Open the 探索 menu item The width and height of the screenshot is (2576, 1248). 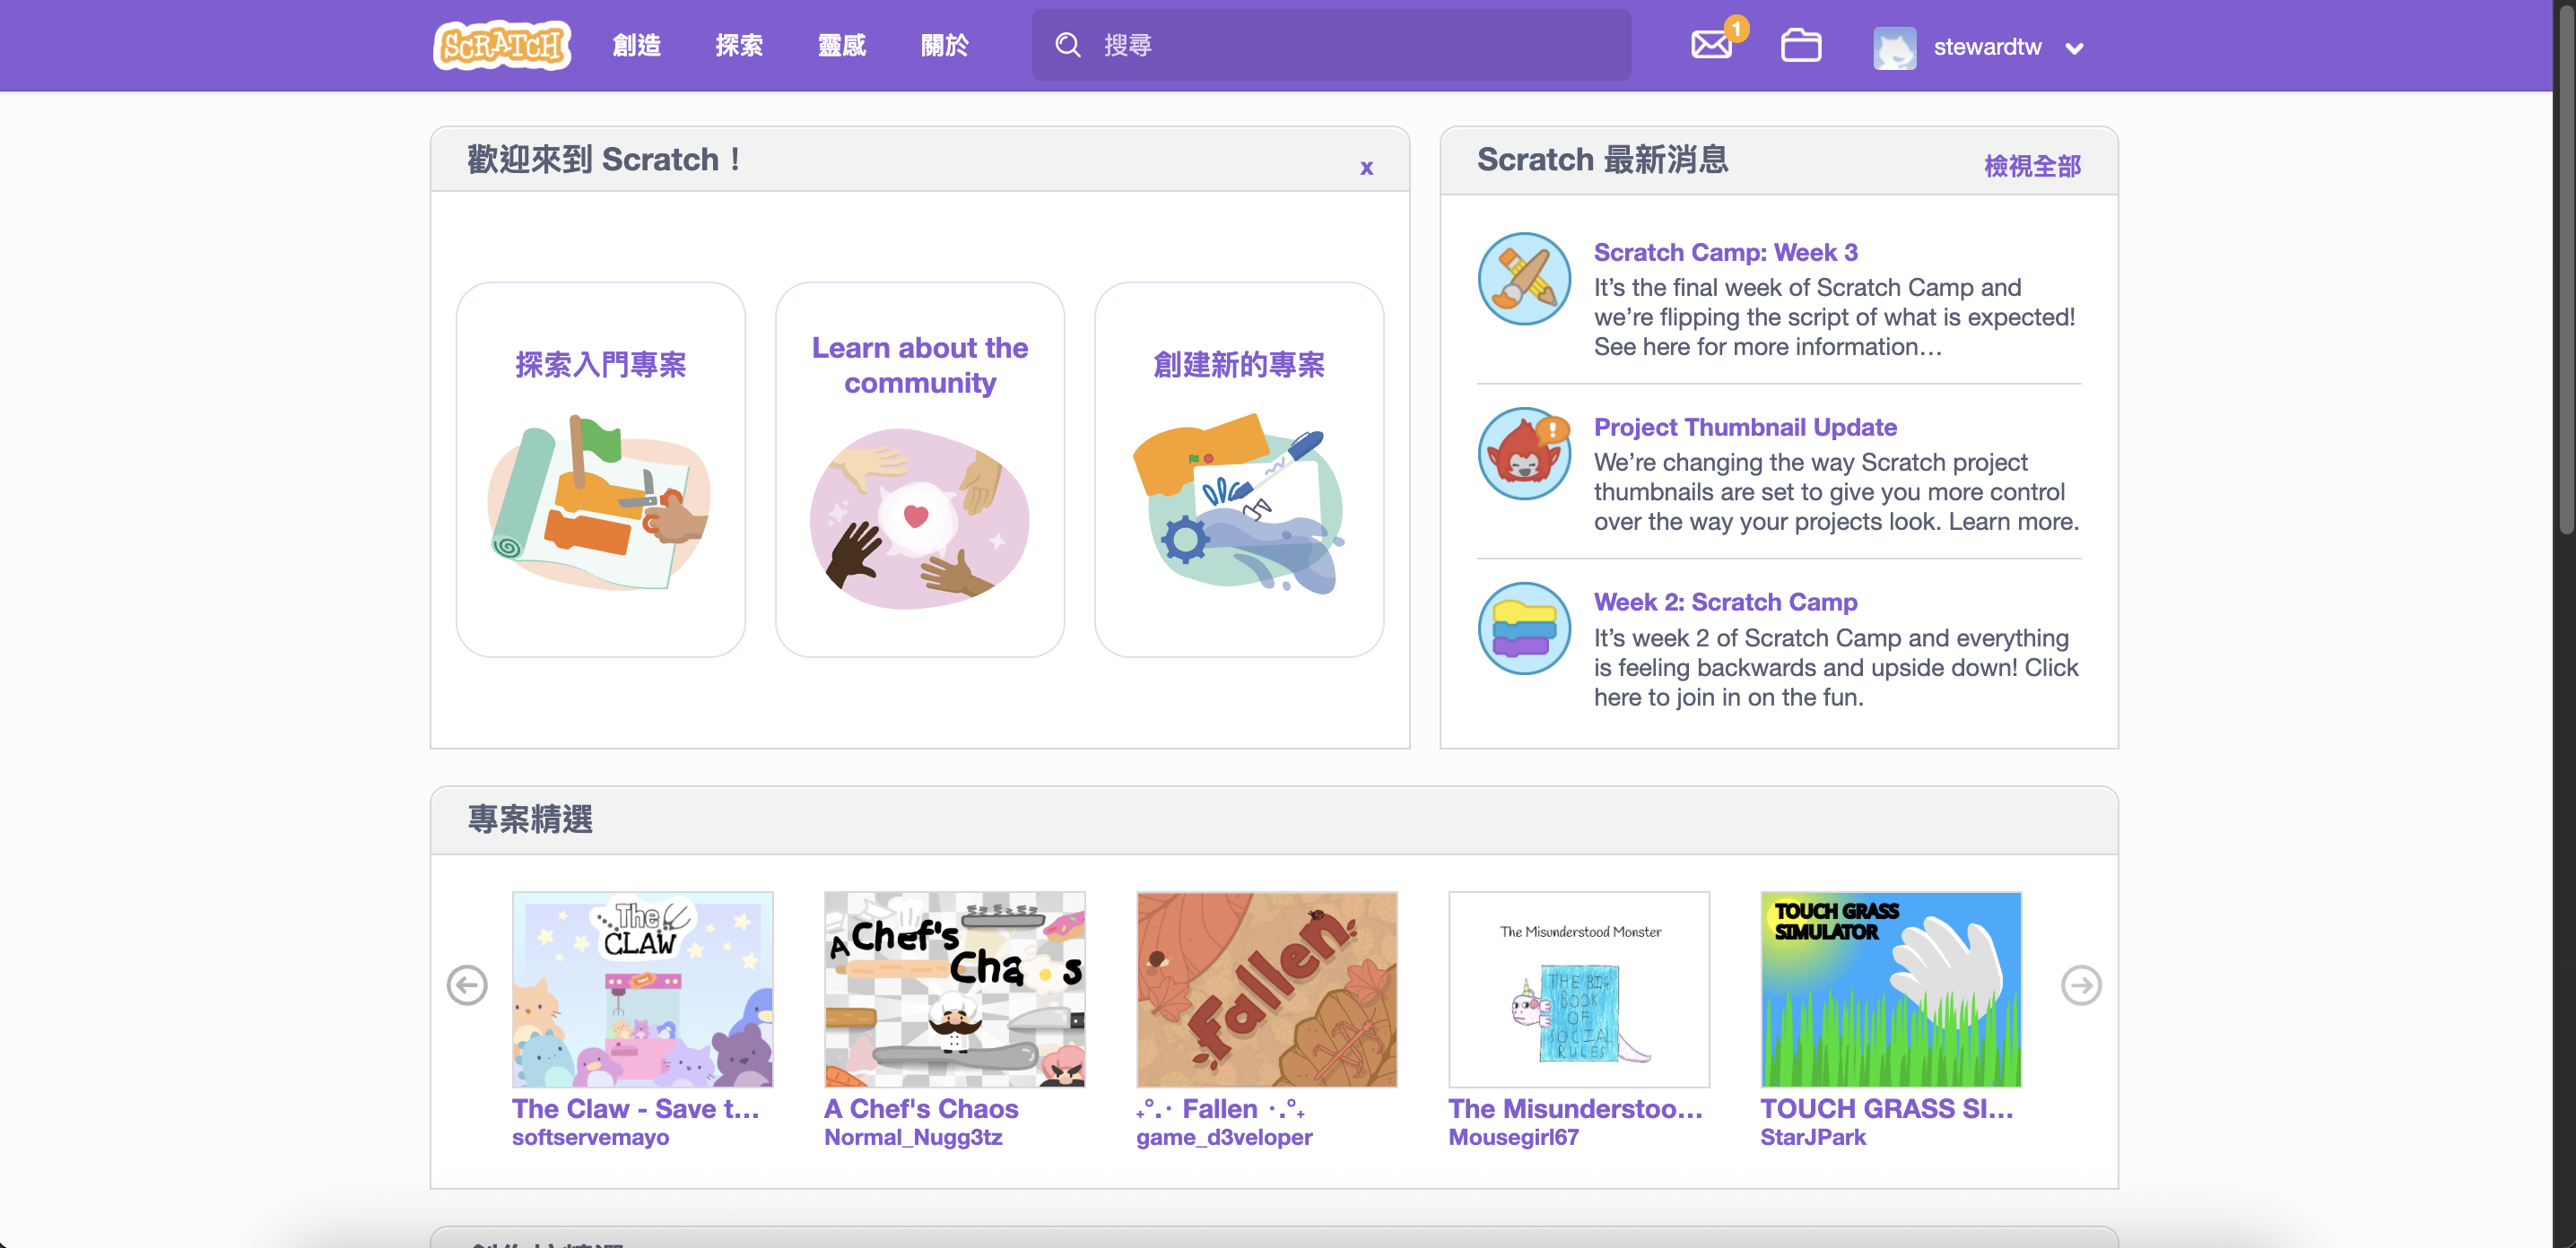tap(739, 45)
